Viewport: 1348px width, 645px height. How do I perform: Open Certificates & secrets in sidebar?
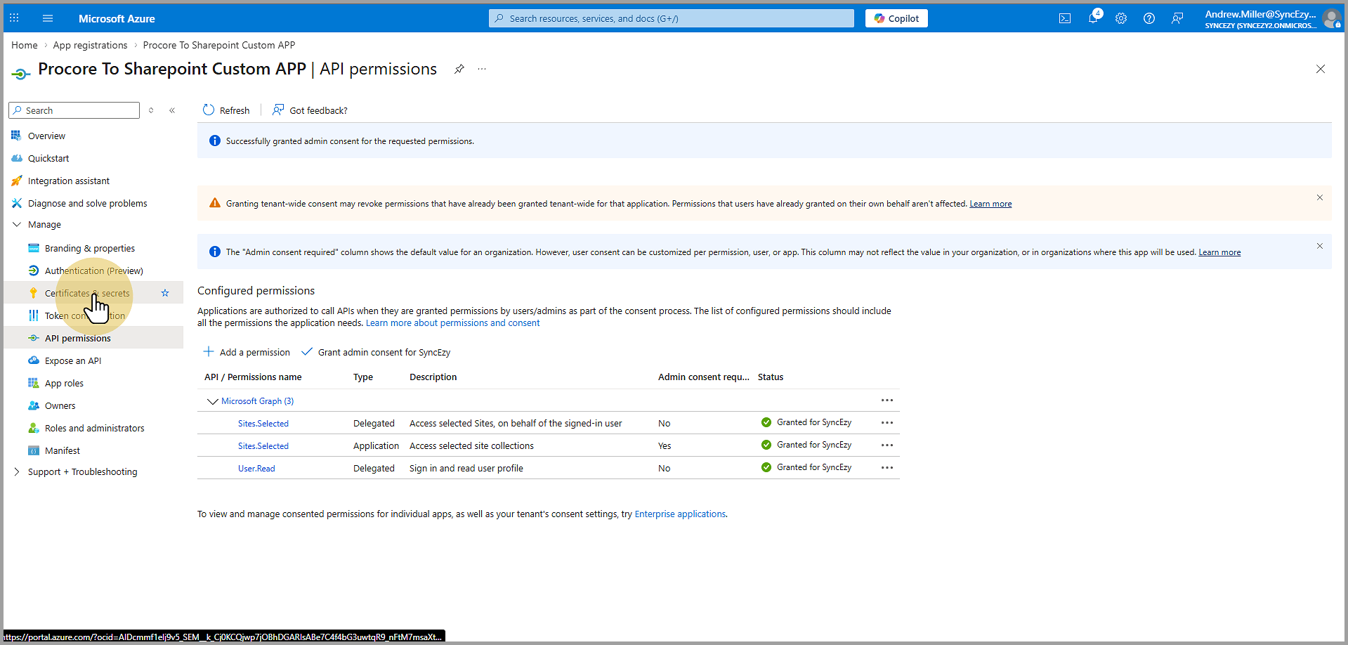[x=87, y=293]
